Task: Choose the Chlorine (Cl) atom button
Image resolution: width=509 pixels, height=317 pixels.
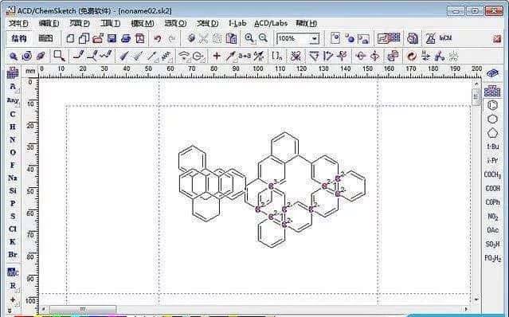Action: click(12, 229)
